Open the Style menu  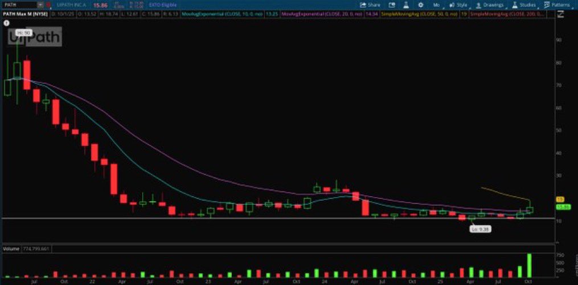(x=458, y=5)
